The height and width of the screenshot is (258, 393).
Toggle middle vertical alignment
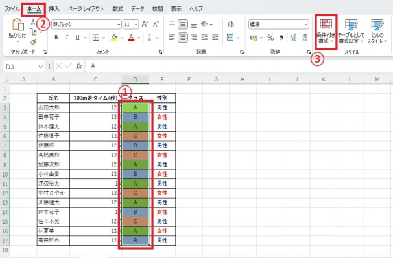coord(183,25)
